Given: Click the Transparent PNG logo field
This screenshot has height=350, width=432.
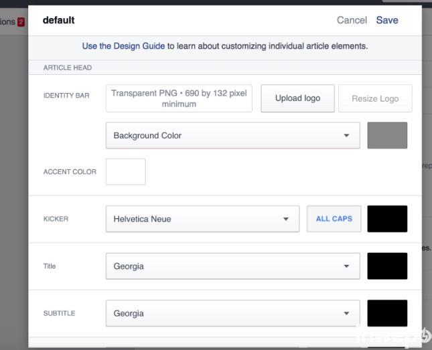Looking at the screenshot, I should pos(179,98).
